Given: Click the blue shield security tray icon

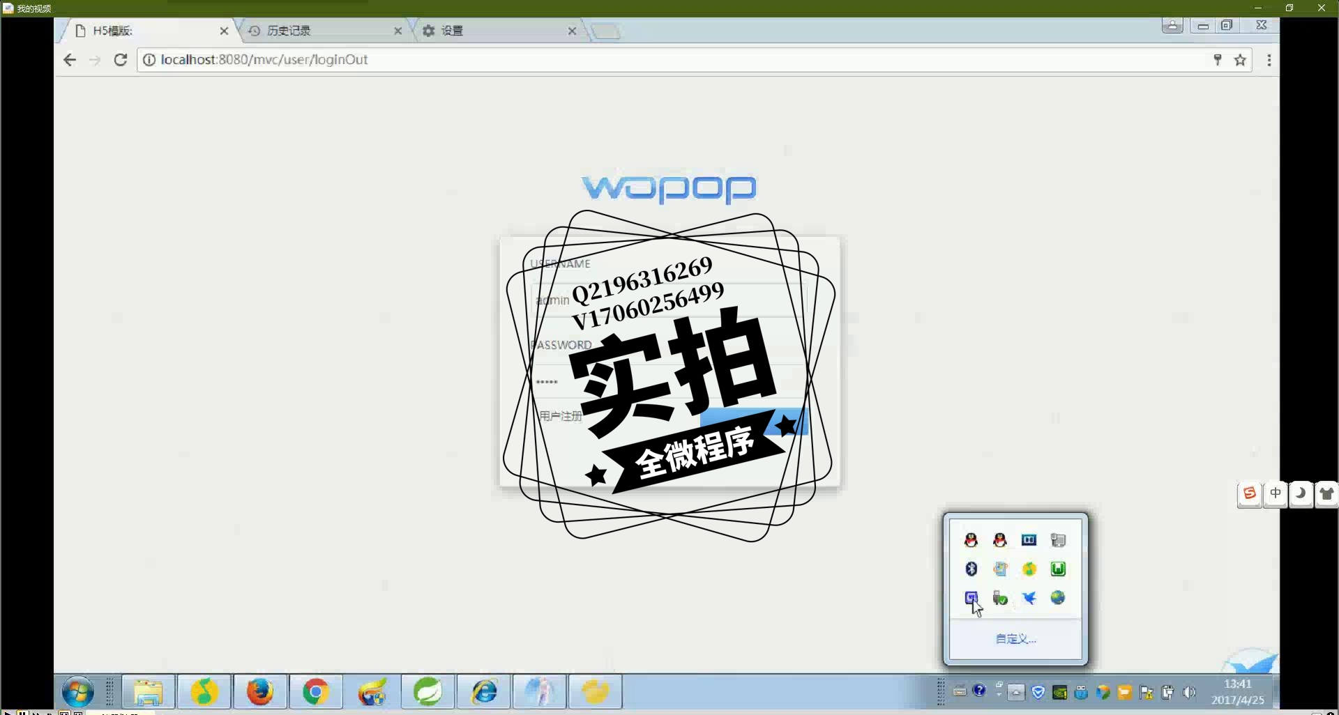Looking at the screenshot, I should [1038, 692].
